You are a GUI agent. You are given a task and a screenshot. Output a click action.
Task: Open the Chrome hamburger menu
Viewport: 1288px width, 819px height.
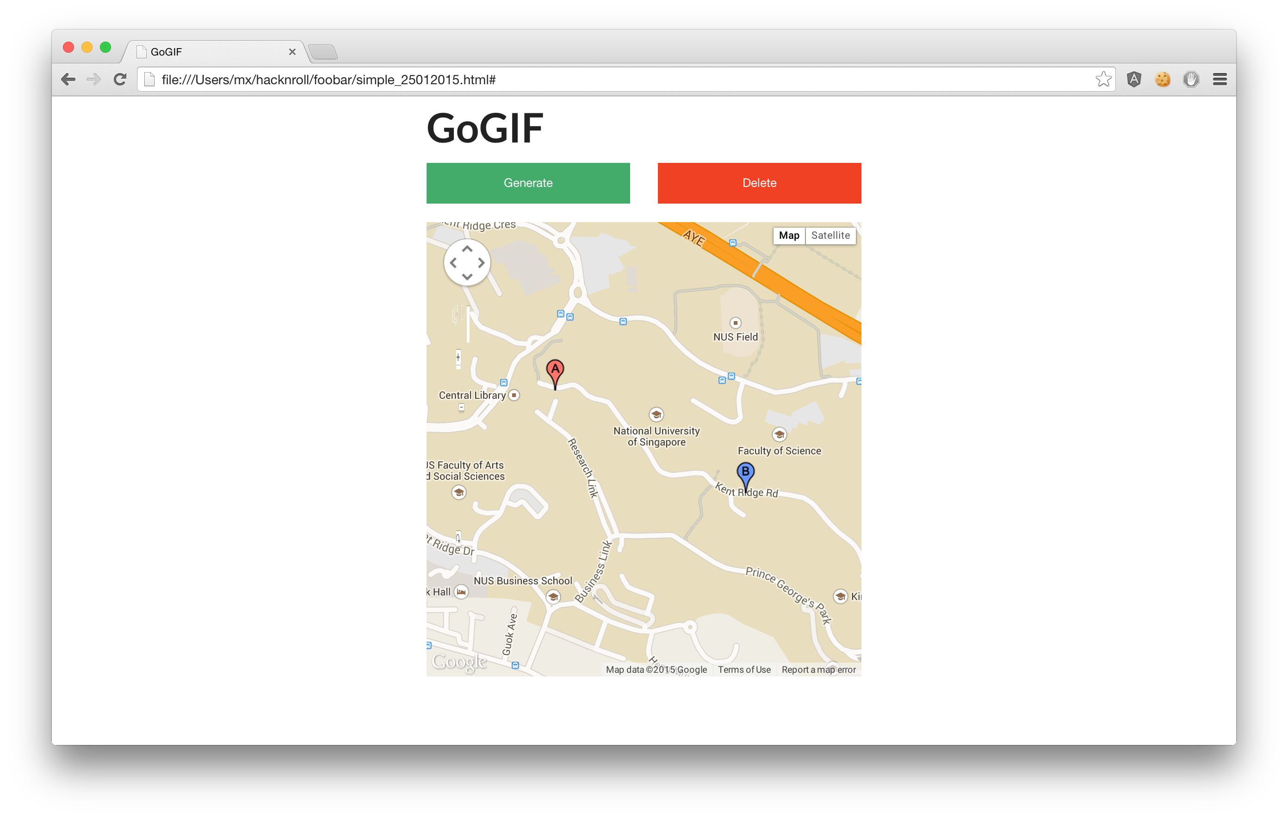(x=1220, y=80)
